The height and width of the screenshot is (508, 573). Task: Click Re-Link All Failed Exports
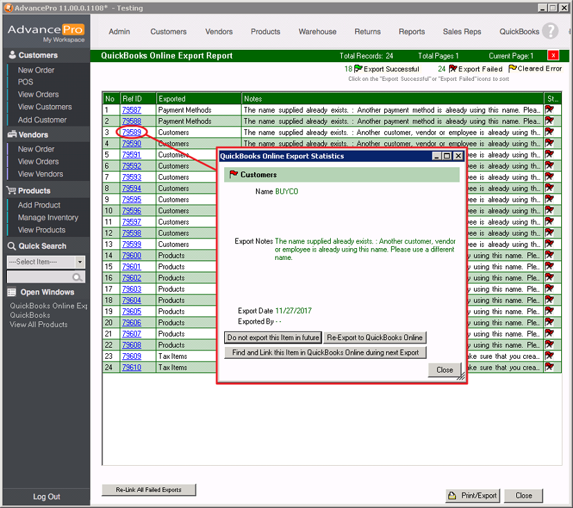149,490
